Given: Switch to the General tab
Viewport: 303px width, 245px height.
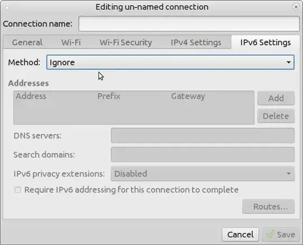Looking at the screenshot, I should (27, 43).
